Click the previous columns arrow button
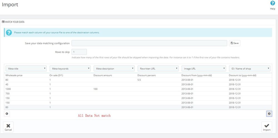The height and width of the screenshot is (138, 278). [x=7, y=114]
